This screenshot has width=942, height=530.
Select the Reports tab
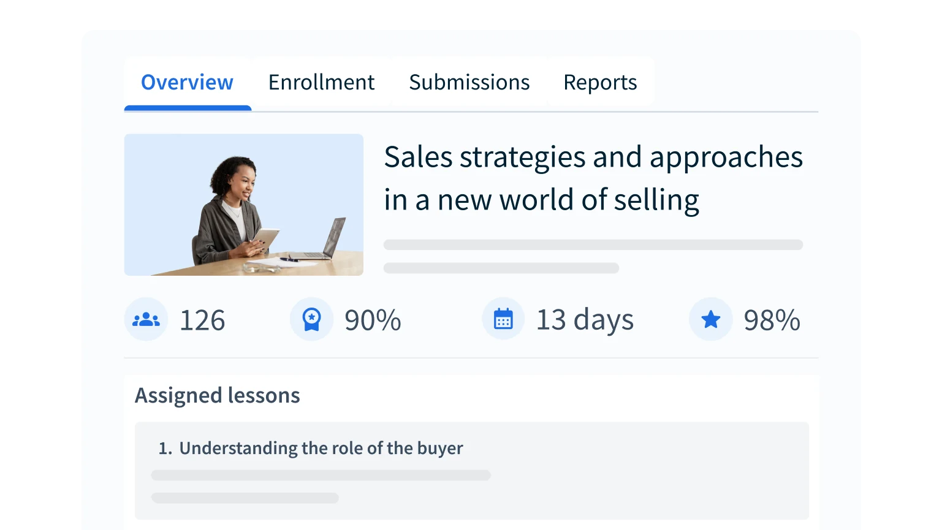[600, 83]
